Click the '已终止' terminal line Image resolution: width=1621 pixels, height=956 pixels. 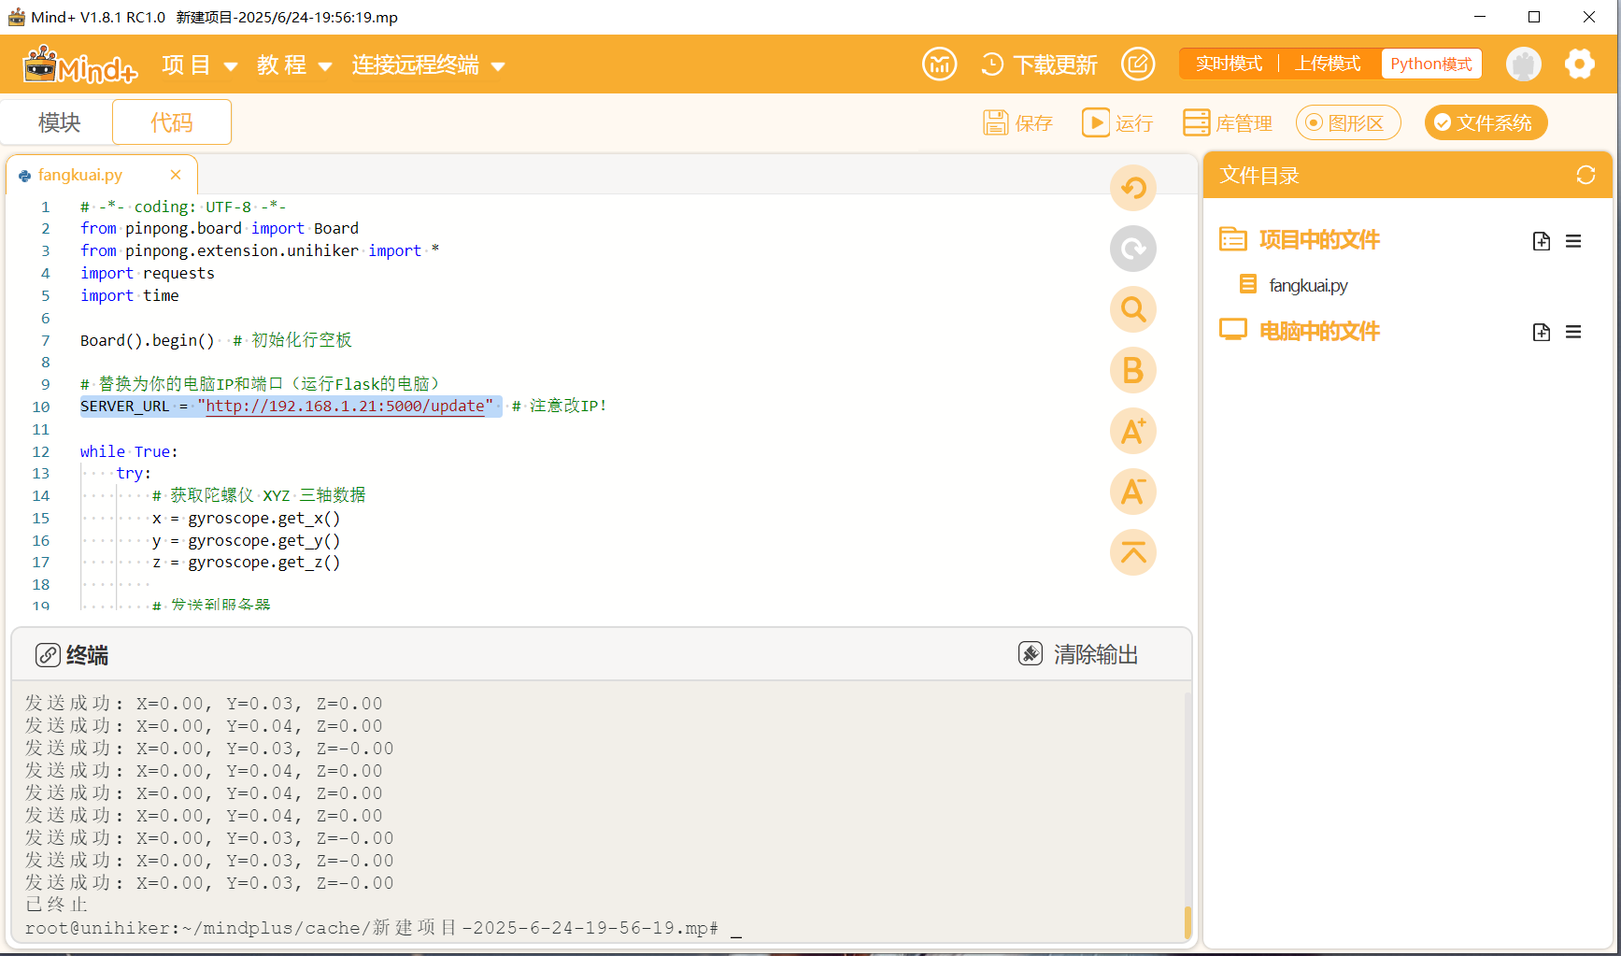(x=56, y=905)
